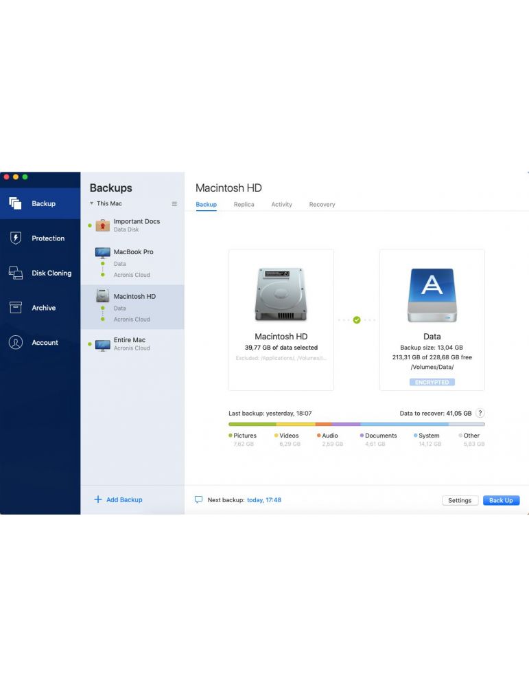Click the plus icon beside Add Backup
This screenshot has width=529, height=687.
pos(98,499)
